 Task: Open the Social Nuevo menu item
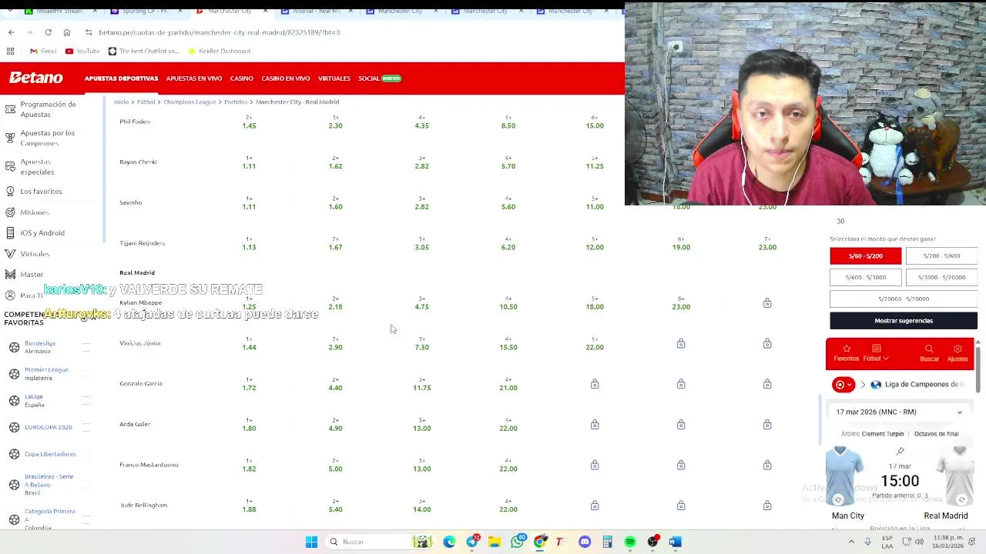pyautogui.click(x=380, y=78)
